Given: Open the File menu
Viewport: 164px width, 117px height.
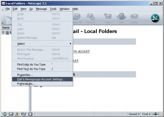Looking at the screenshot, I should [x=7, y=9].
